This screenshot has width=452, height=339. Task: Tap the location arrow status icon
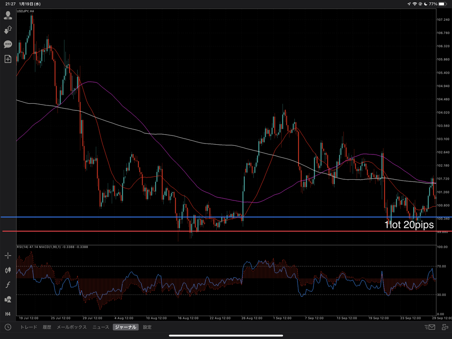409,4
